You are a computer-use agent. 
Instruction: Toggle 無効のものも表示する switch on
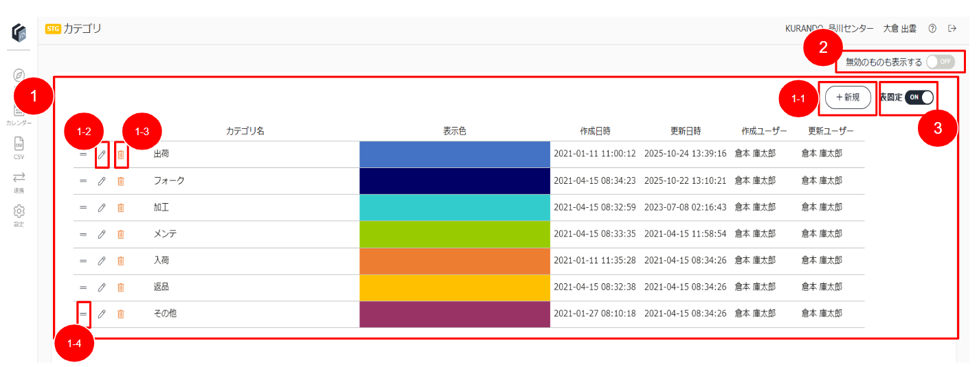pos(940,62)
